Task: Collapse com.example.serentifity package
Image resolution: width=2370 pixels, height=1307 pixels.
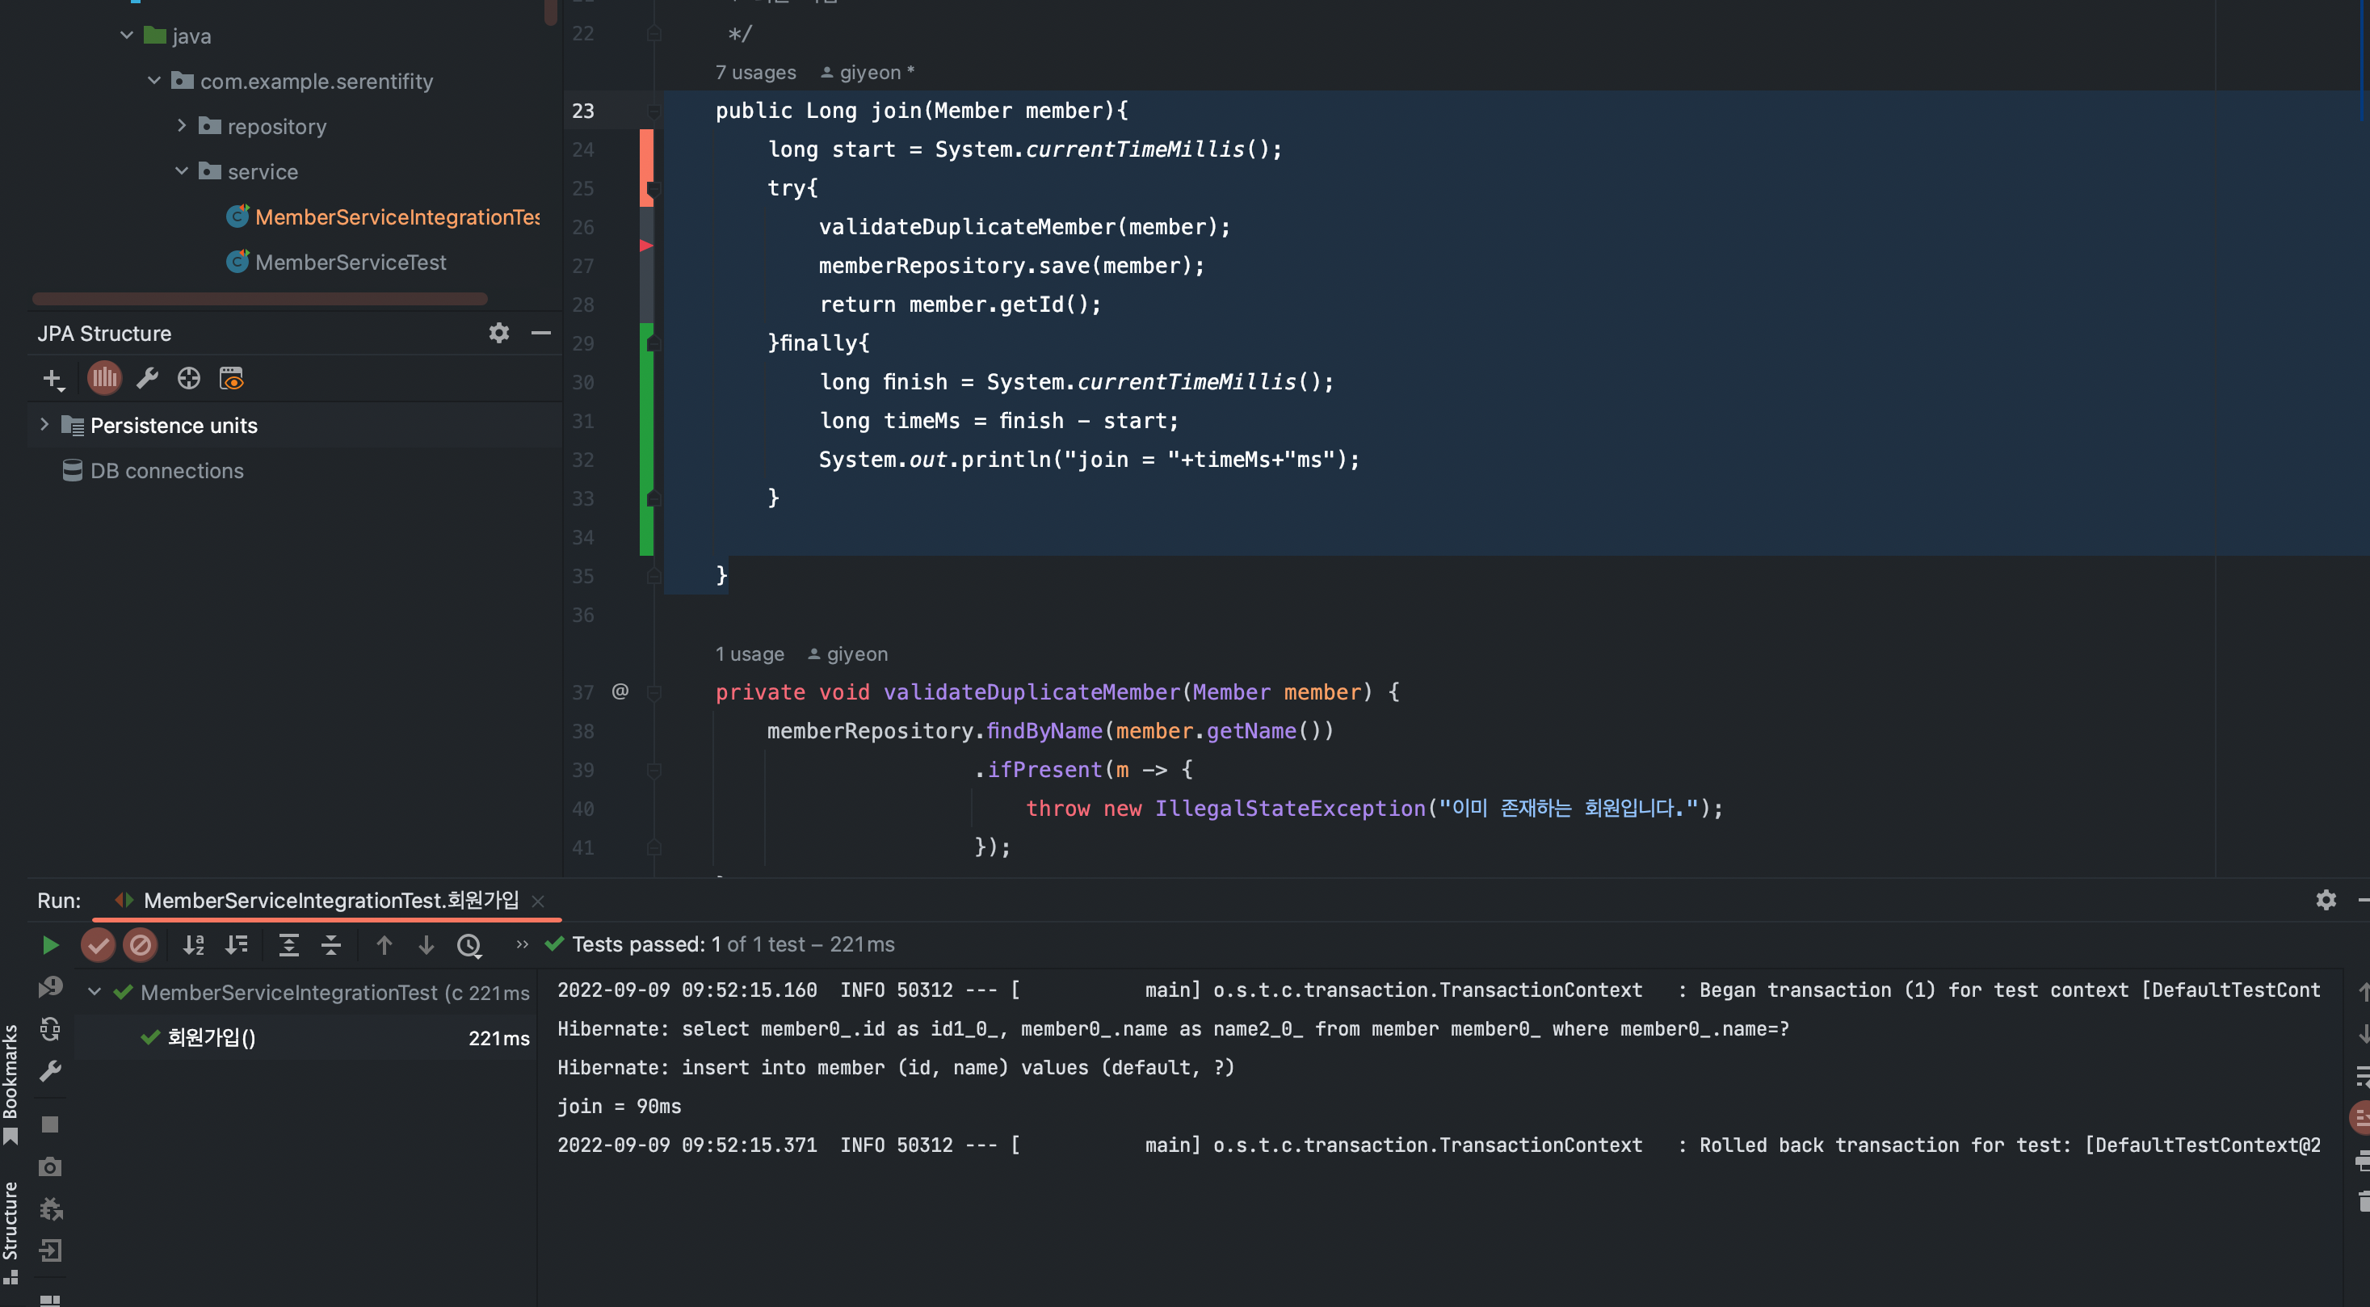Action: [153, 80]
